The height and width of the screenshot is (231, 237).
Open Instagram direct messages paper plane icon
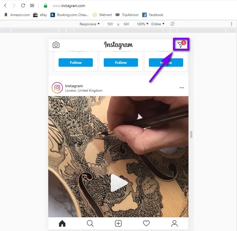(181, 44)
